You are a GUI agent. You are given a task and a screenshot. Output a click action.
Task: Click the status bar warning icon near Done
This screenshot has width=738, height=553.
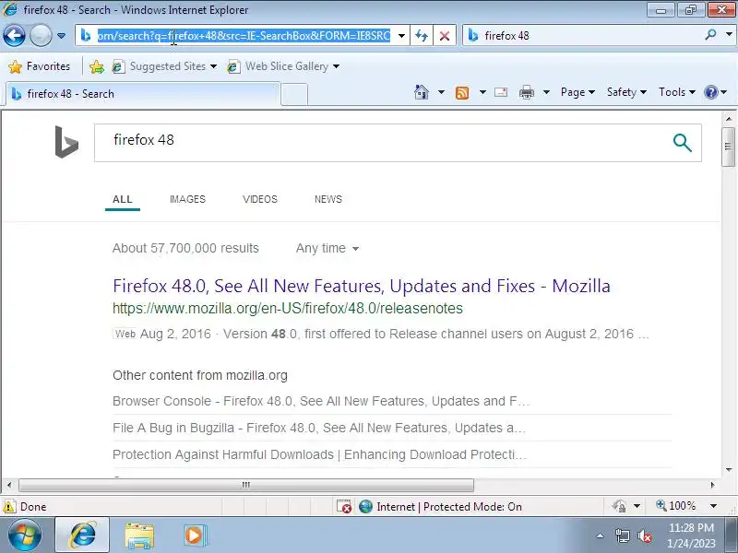point(9,506)
